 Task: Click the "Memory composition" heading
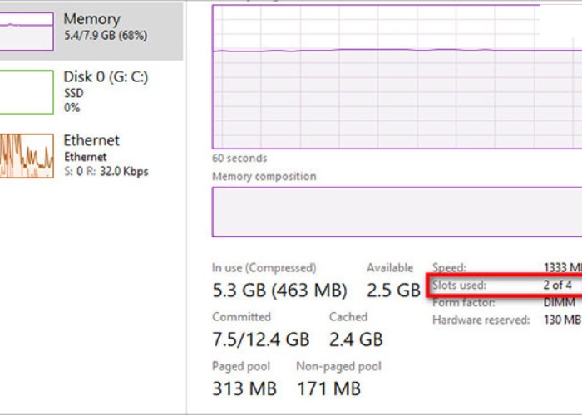click(x=264, y=177)
